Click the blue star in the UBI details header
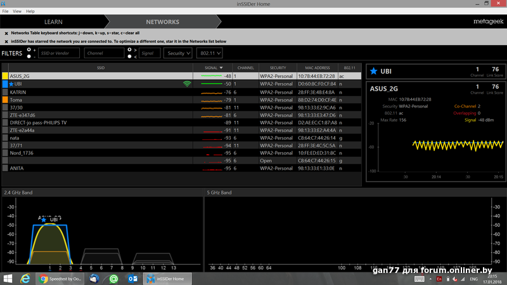 (x=373, y=71)
